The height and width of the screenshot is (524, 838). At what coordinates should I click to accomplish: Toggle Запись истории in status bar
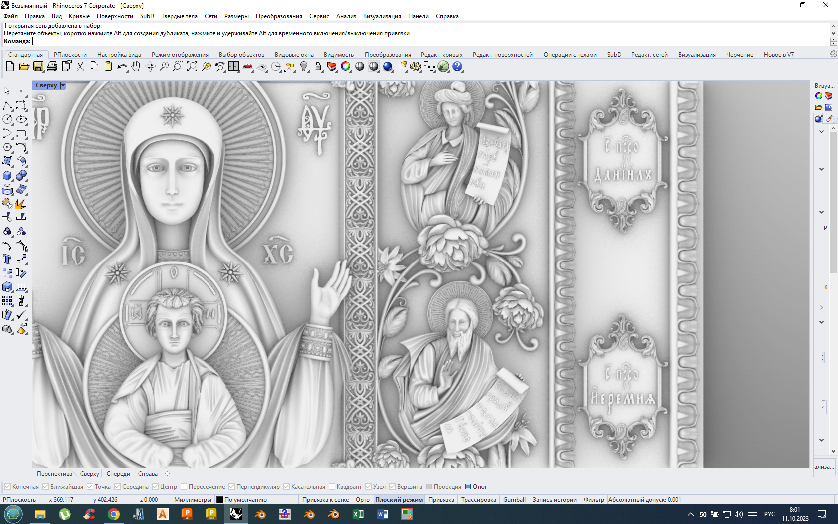554,500
